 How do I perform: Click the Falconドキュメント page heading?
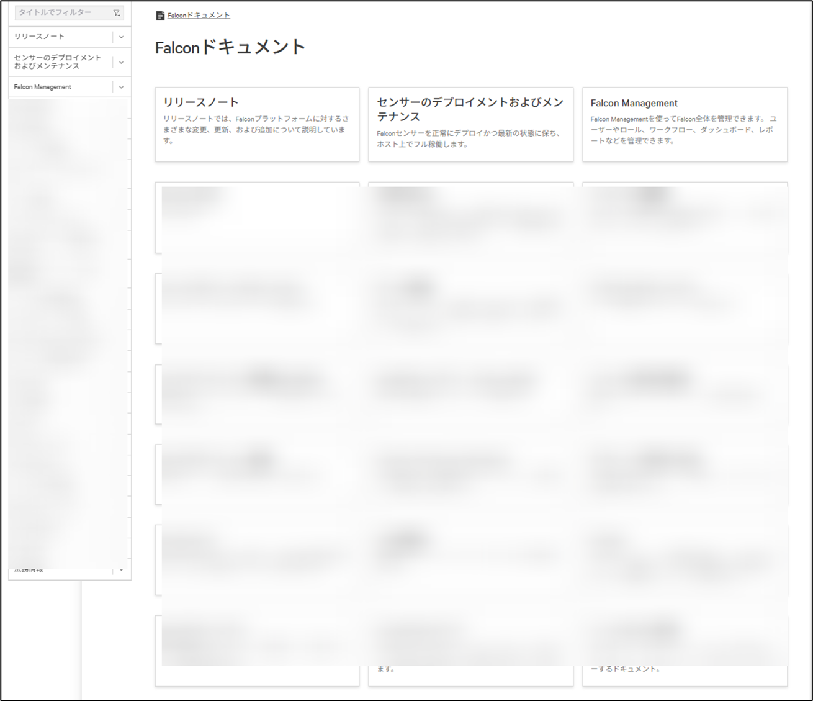[230, 47]
